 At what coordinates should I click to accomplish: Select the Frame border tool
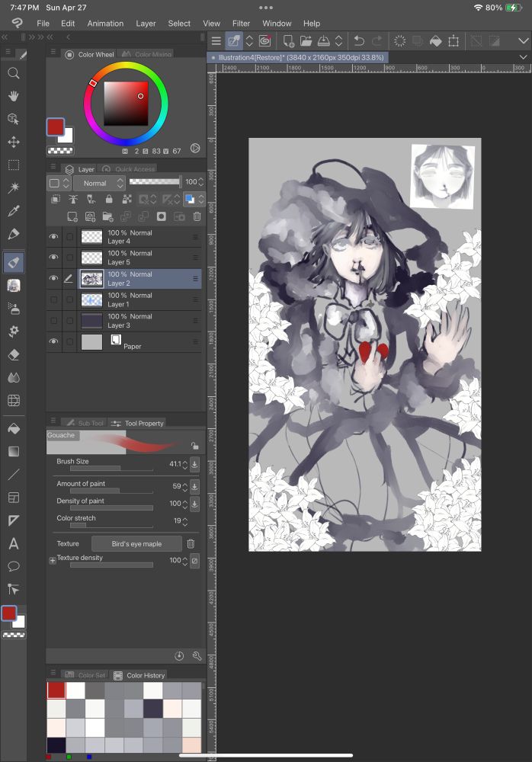click(14, 497)
